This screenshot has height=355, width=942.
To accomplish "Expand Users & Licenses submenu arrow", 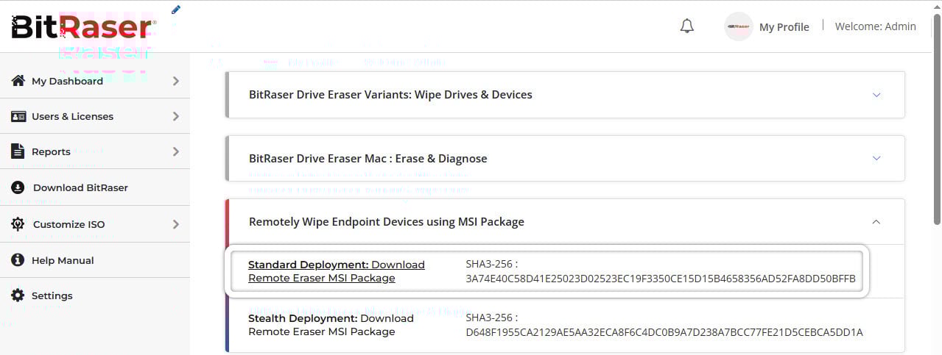I will click(x=176, y=116).
